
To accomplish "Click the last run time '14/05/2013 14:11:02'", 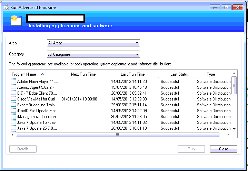I will pos(129,122).
